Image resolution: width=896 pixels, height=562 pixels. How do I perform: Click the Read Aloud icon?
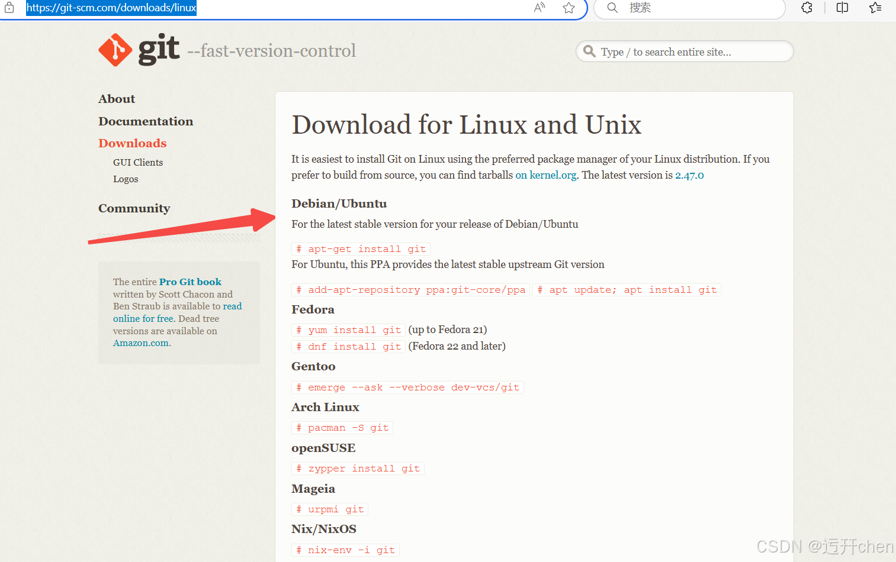click(539, 8)
